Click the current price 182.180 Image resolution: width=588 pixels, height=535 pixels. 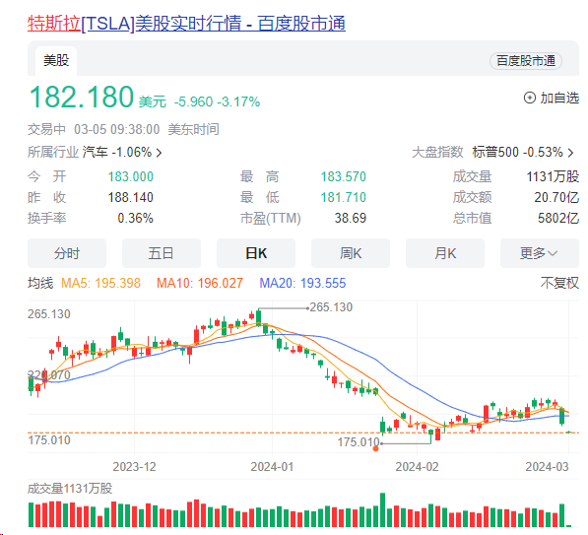(82, 97)
